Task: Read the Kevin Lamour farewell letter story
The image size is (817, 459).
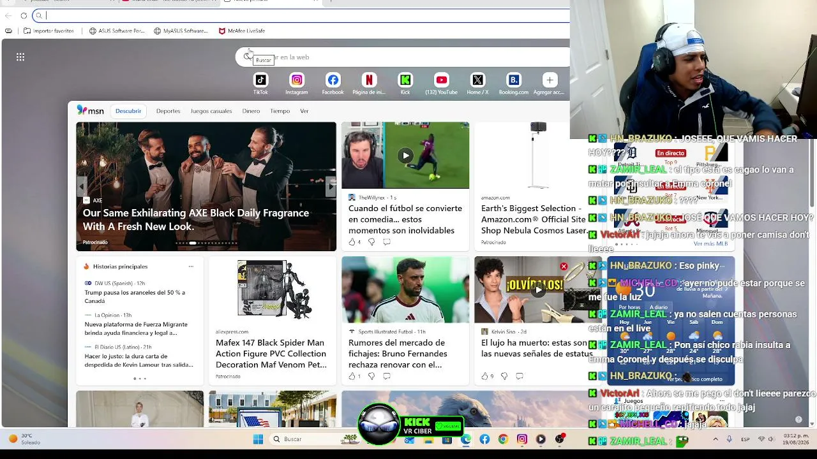Action: point(139,360)
